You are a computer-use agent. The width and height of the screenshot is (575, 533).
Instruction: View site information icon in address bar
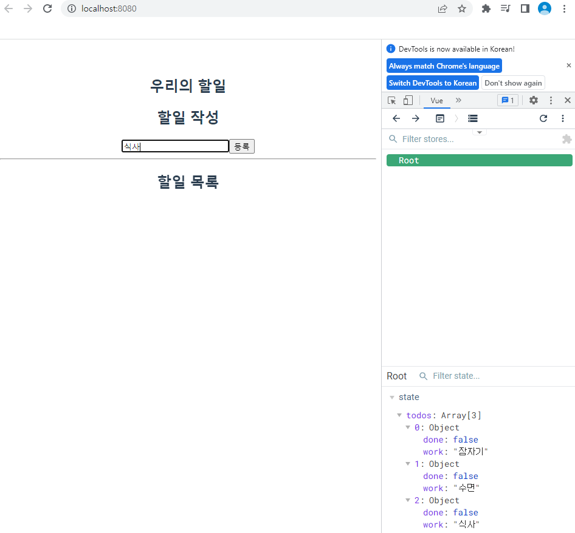click(x=72, y=8)
